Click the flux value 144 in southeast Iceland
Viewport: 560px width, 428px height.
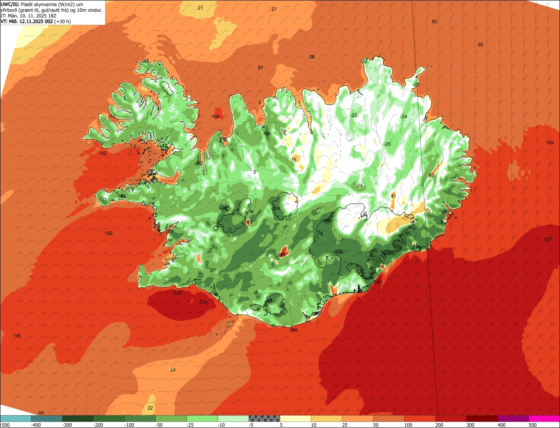[388, 253]
